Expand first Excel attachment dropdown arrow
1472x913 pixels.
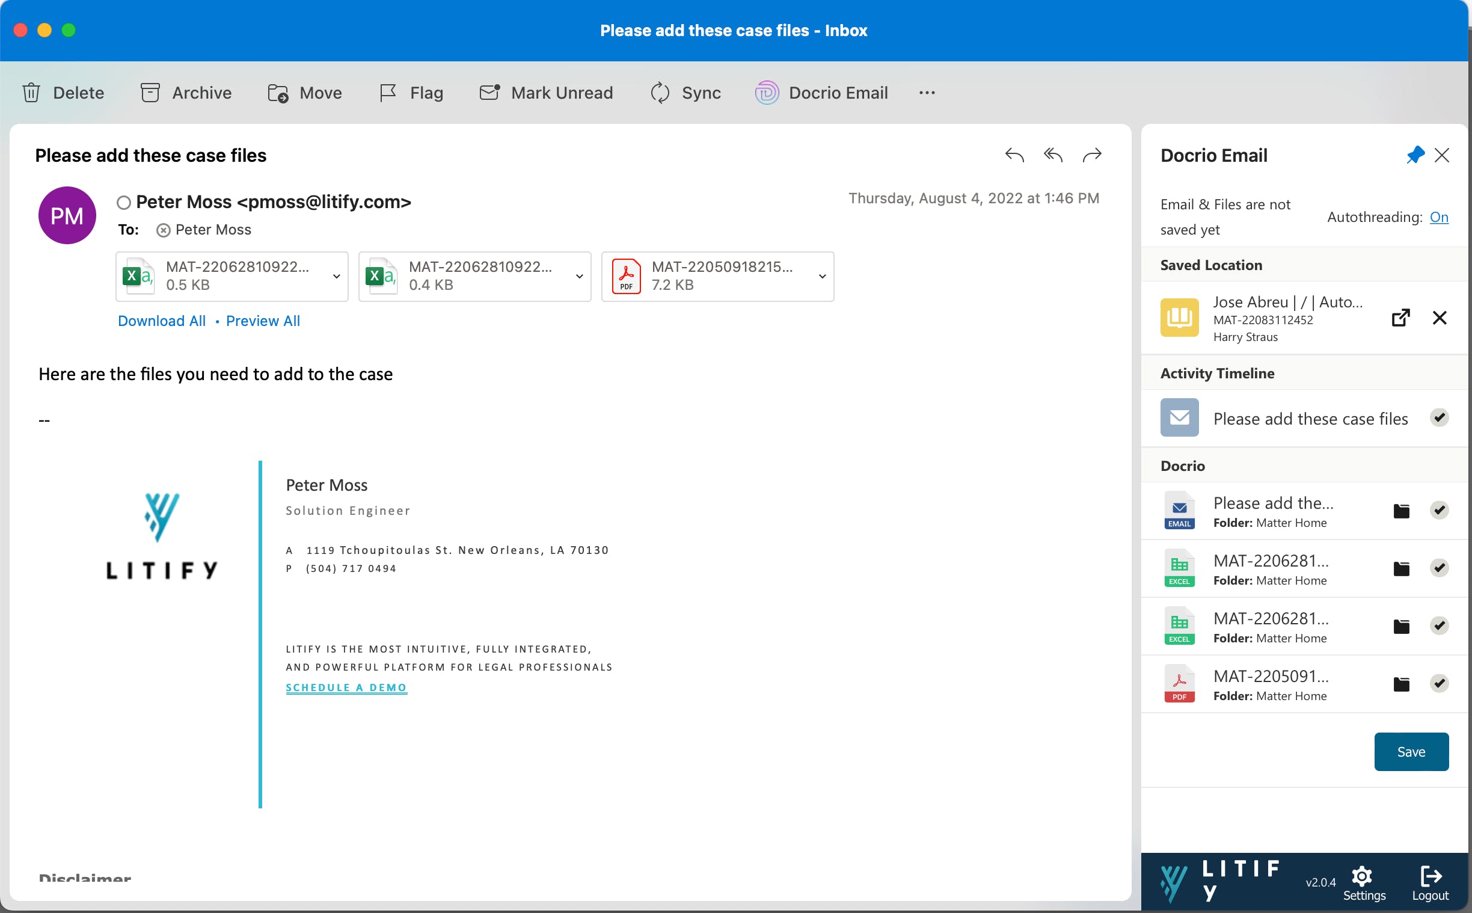(x=336, y=277)
